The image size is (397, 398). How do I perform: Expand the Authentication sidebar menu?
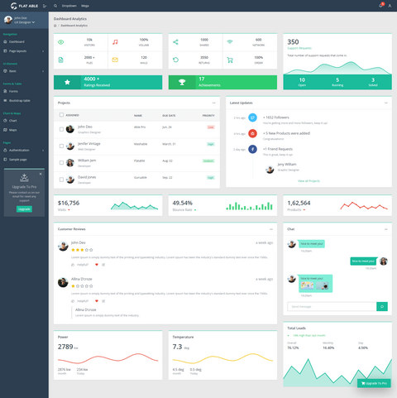pyautogui.click(x=24, y=150)
